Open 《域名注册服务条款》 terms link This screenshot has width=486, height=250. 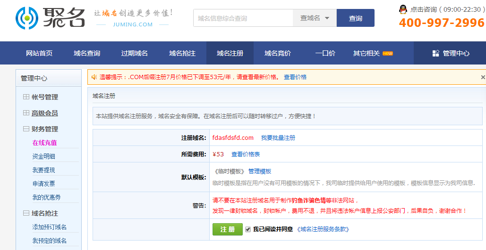pos(323,229)
